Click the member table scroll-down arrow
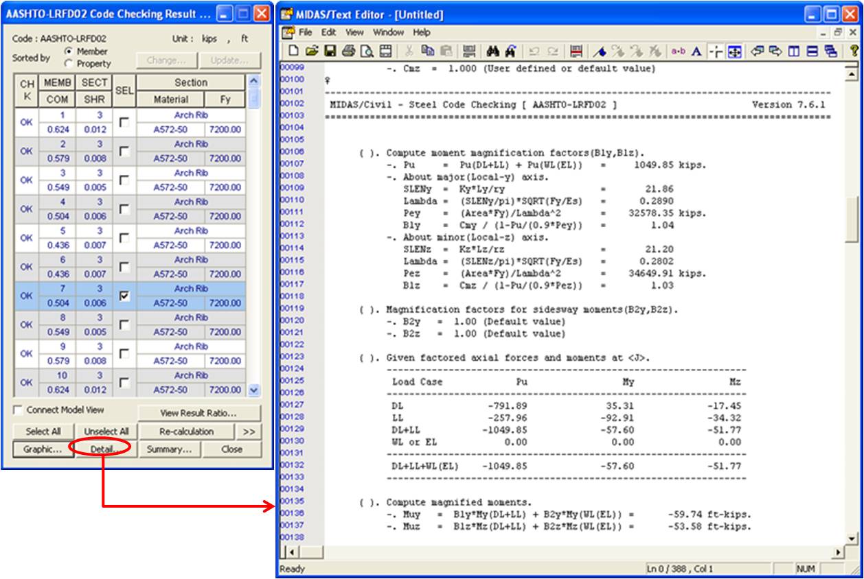The height and width of the screenshot is (579, 864). coord(253,390)
